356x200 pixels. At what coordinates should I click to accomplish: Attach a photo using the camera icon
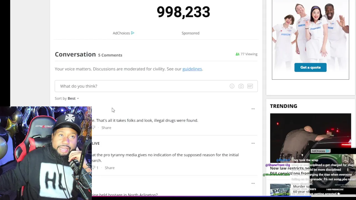click(241, 86)
